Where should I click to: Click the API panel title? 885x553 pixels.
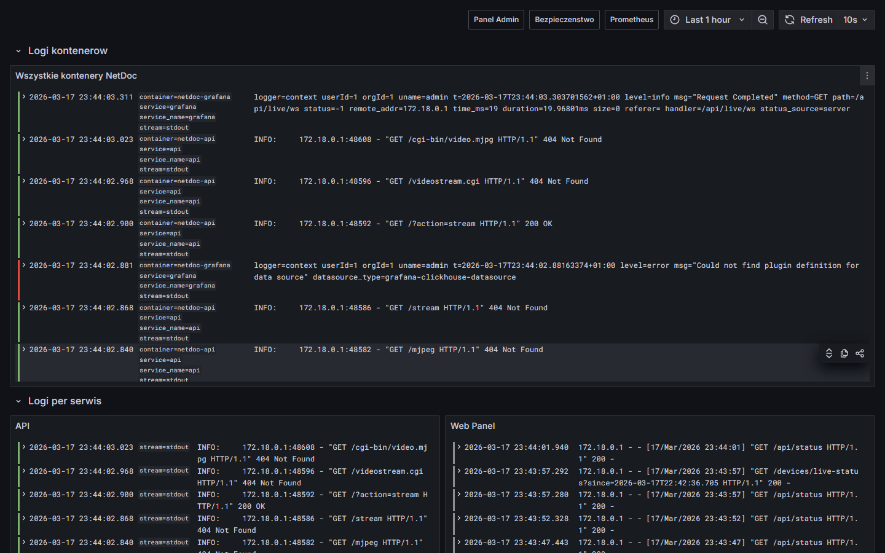(23, 426)
